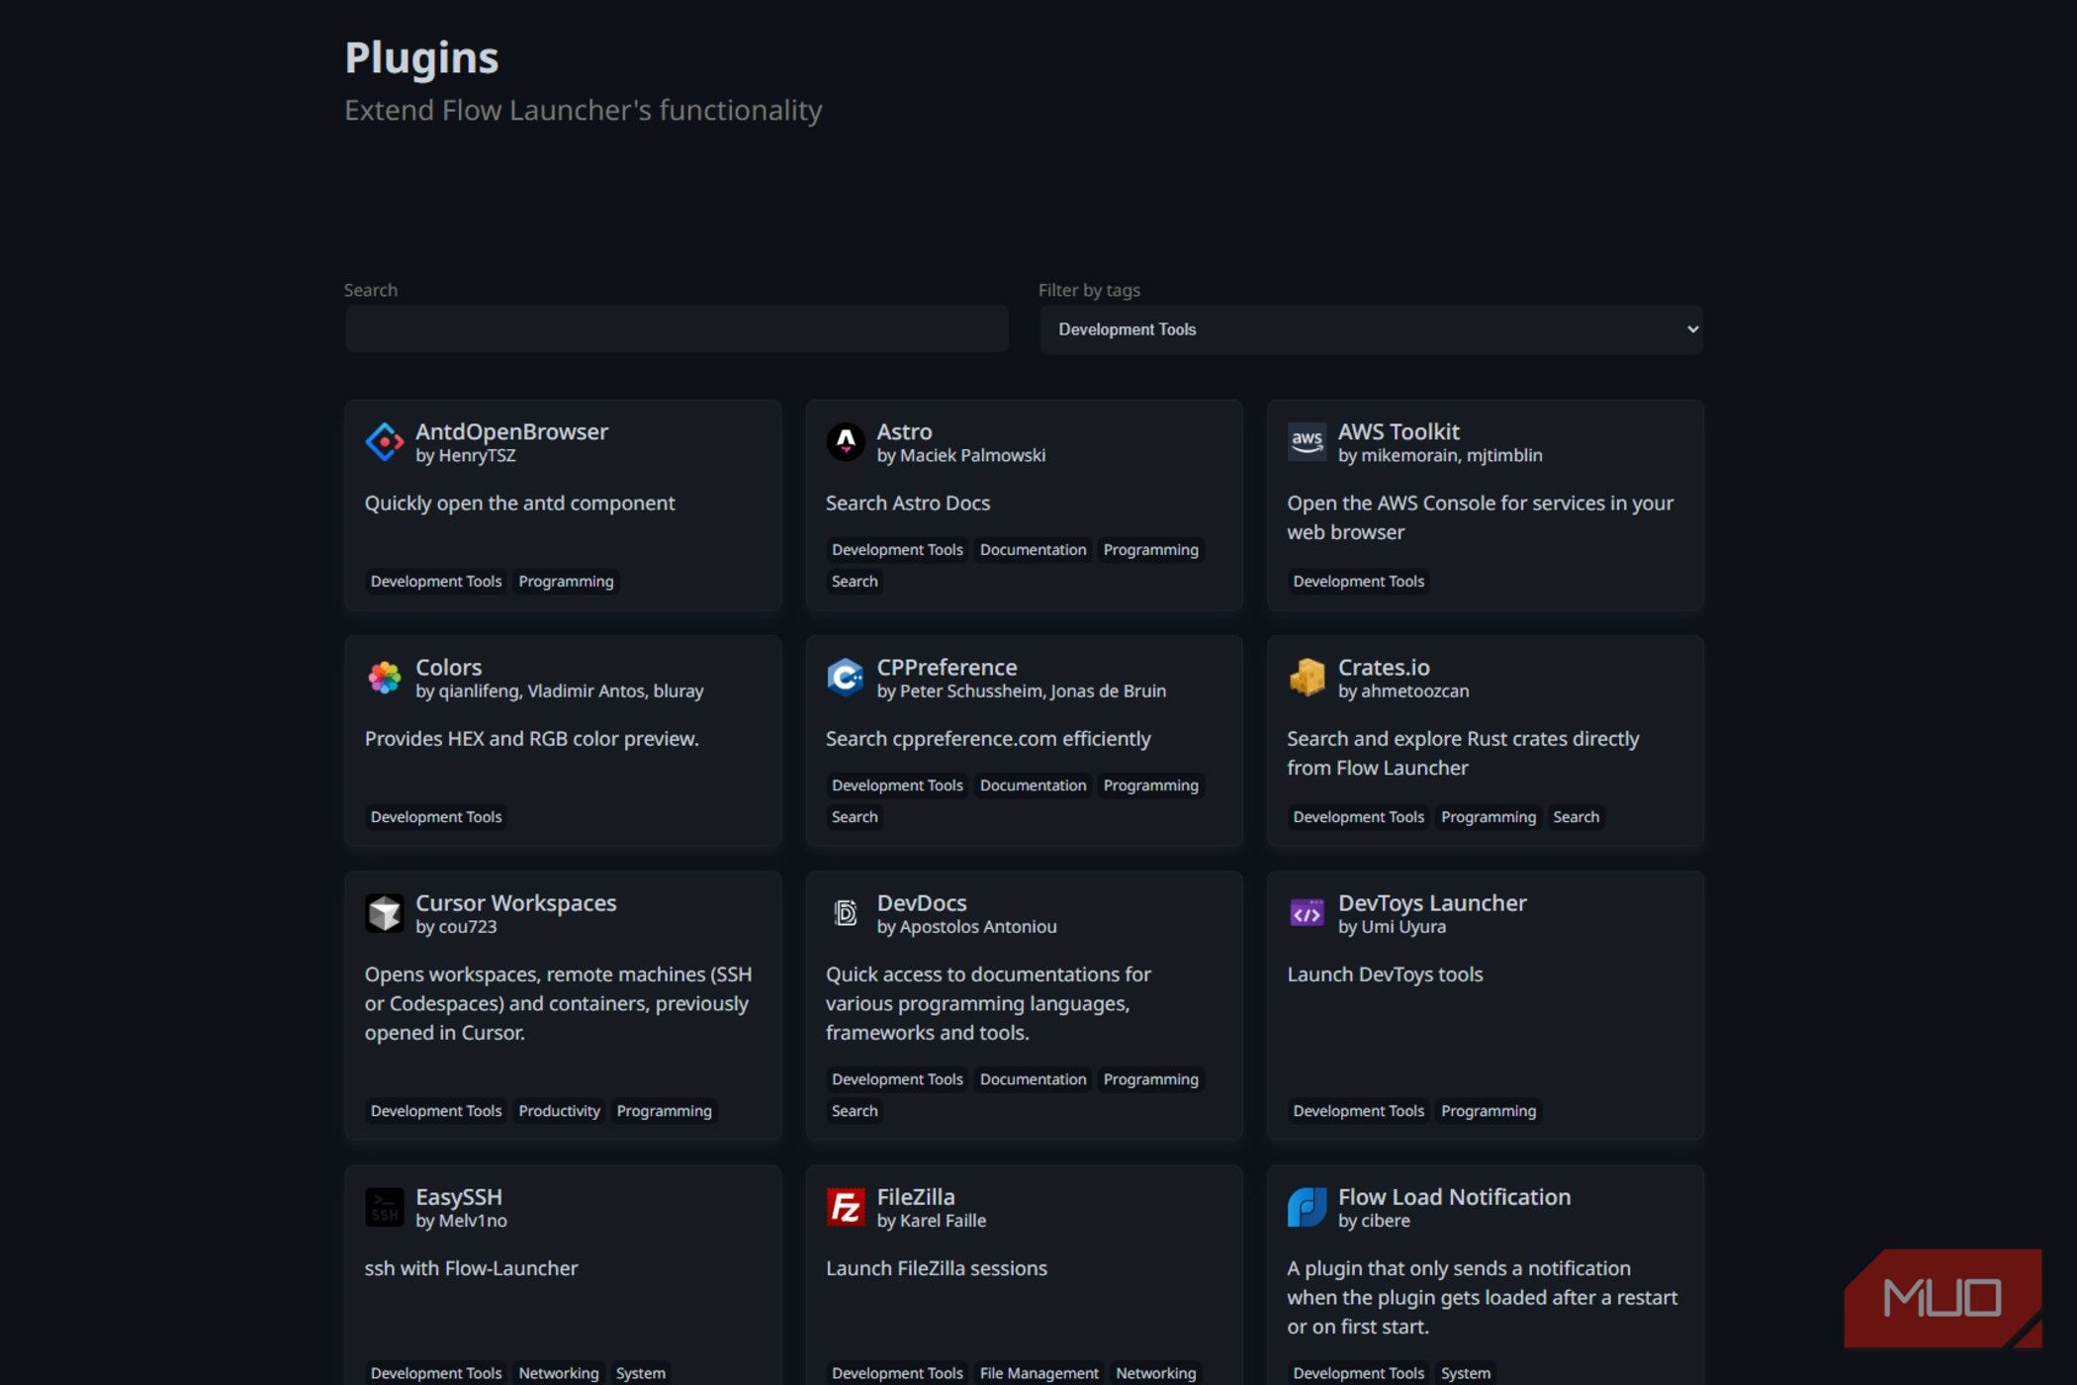Open the AWS Toolkit plugin title
Viewport: 2077px width, 1385px height.
[x=1399, y=431]
